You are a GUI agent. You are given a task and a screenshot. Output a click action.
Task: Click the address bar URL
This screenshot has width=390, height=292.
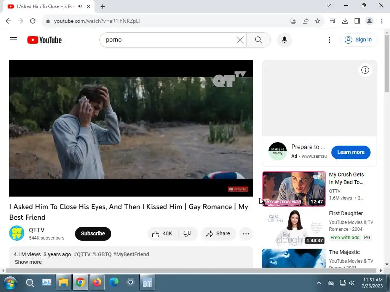click(97, 21)
